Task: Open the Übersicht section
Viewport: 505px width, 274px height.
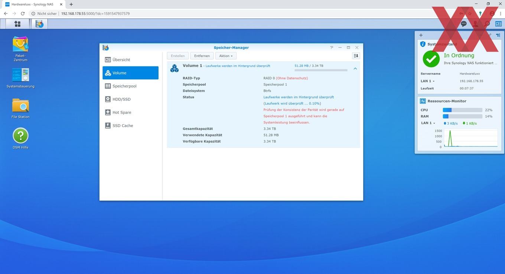Action: (x=130, y=60)
